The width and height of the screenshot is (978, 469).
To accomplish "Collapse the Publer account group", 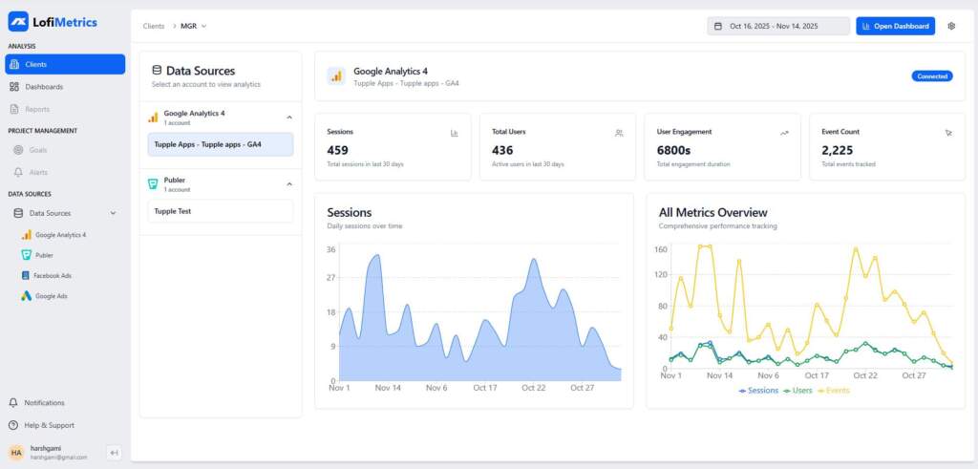I will click(289, 183).
